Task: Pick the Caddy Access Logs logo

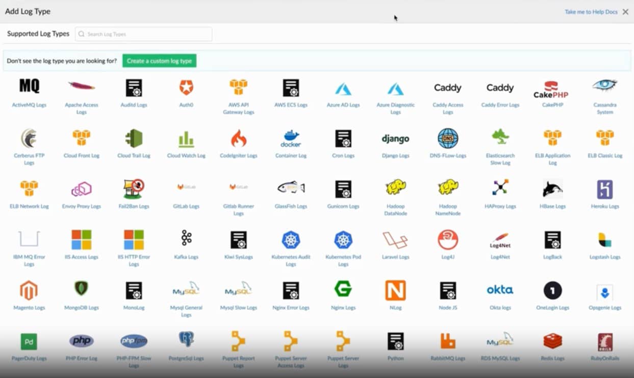Action: 448,88
